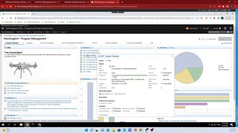Expand the Reports menu
This screenshot has width=238, height=133.
point(55,32)
